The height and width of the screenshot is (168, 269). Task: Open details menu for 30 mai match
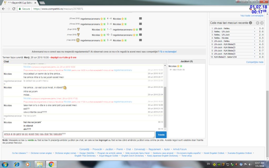click(140, 19)
